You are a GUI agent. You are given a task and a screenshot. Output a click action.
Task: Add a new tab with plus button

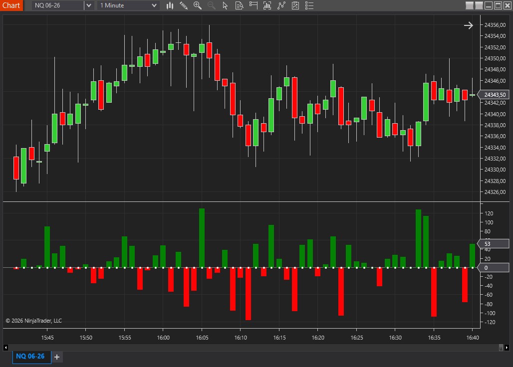57,357
